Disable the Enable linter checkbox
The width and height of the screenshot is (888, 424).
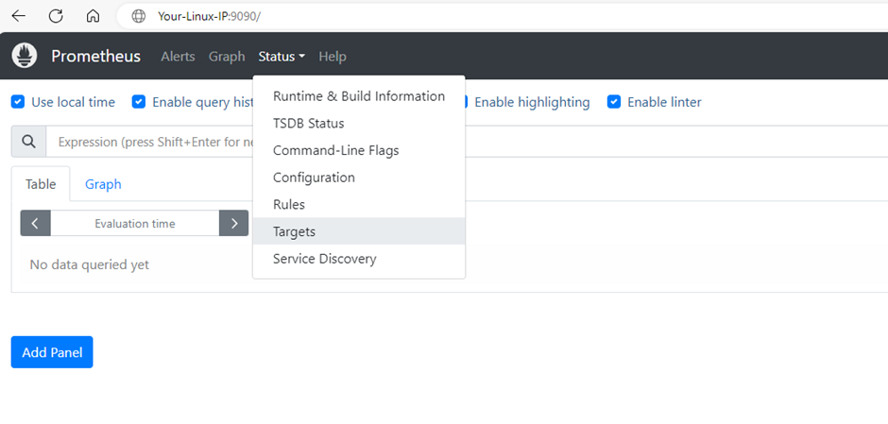(614, 102)
